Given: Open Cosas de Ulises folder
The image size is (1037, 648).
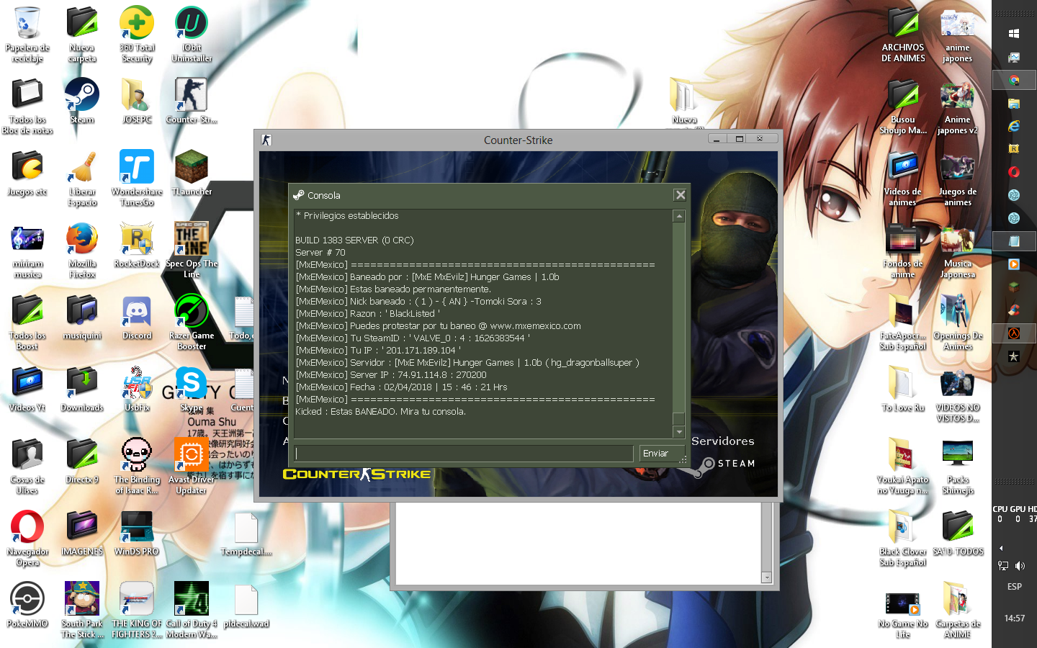Looking at the screenshot, I should pos(27,466).
